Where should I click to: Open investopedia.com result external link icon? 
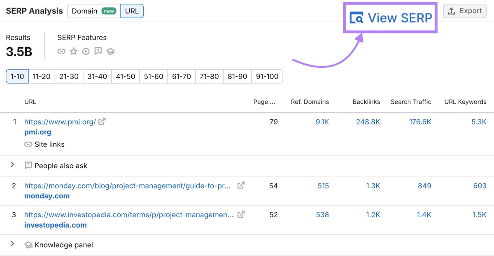point(241,214)
